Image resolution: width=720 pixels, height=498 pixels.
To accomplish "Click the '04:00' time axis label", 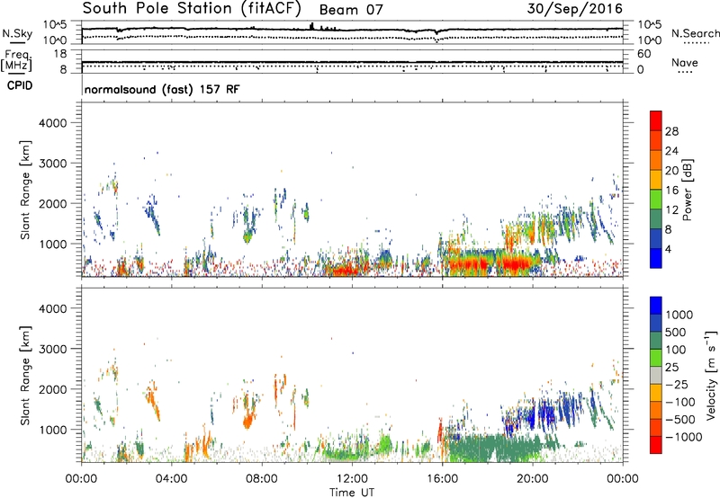I will tap(171, 479).
